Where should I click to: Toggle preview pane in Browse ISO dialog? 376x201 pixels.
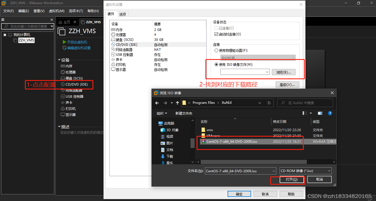click(320, 113)
